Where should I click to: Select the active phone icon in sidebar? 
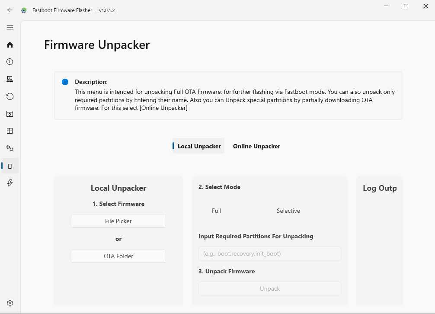point(10,166)
